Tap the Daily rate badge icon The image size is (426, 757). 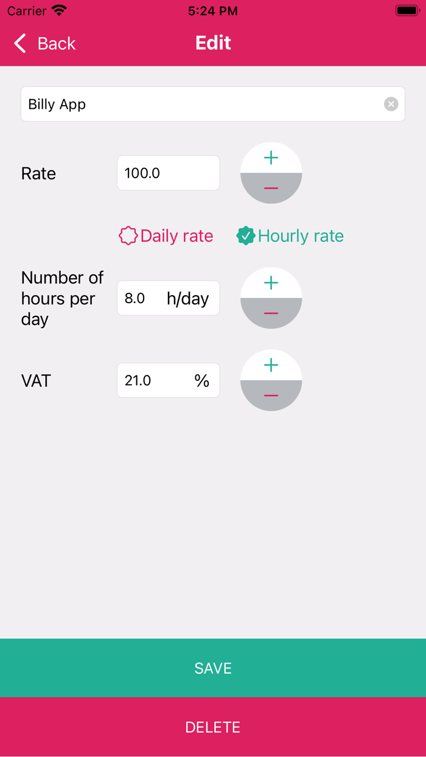click(128, 236)
